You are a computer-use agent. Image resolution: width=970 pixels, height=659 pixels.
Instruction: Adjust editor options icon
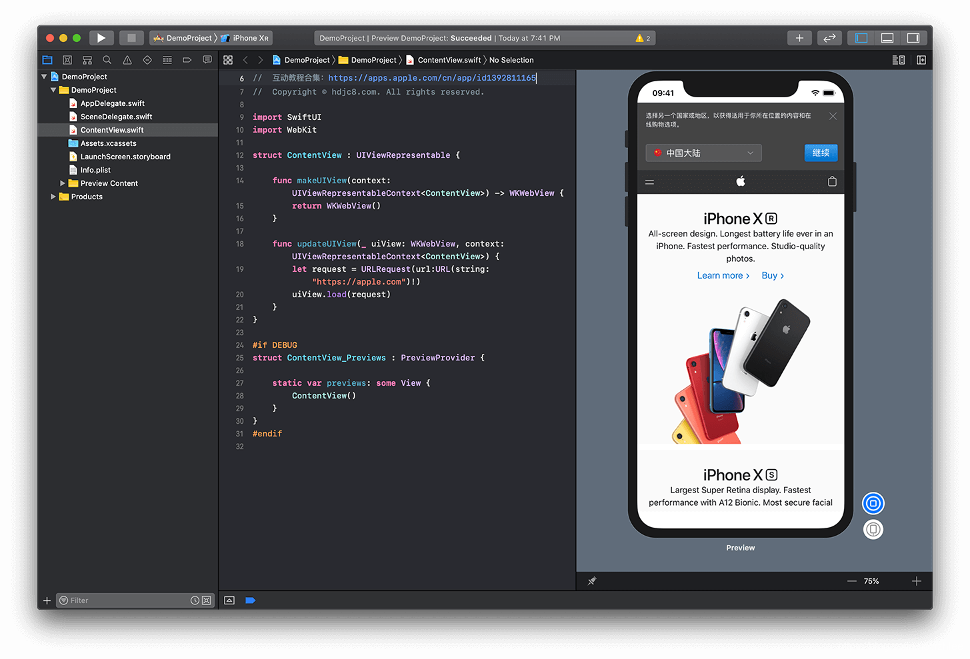tap(899, 60)
